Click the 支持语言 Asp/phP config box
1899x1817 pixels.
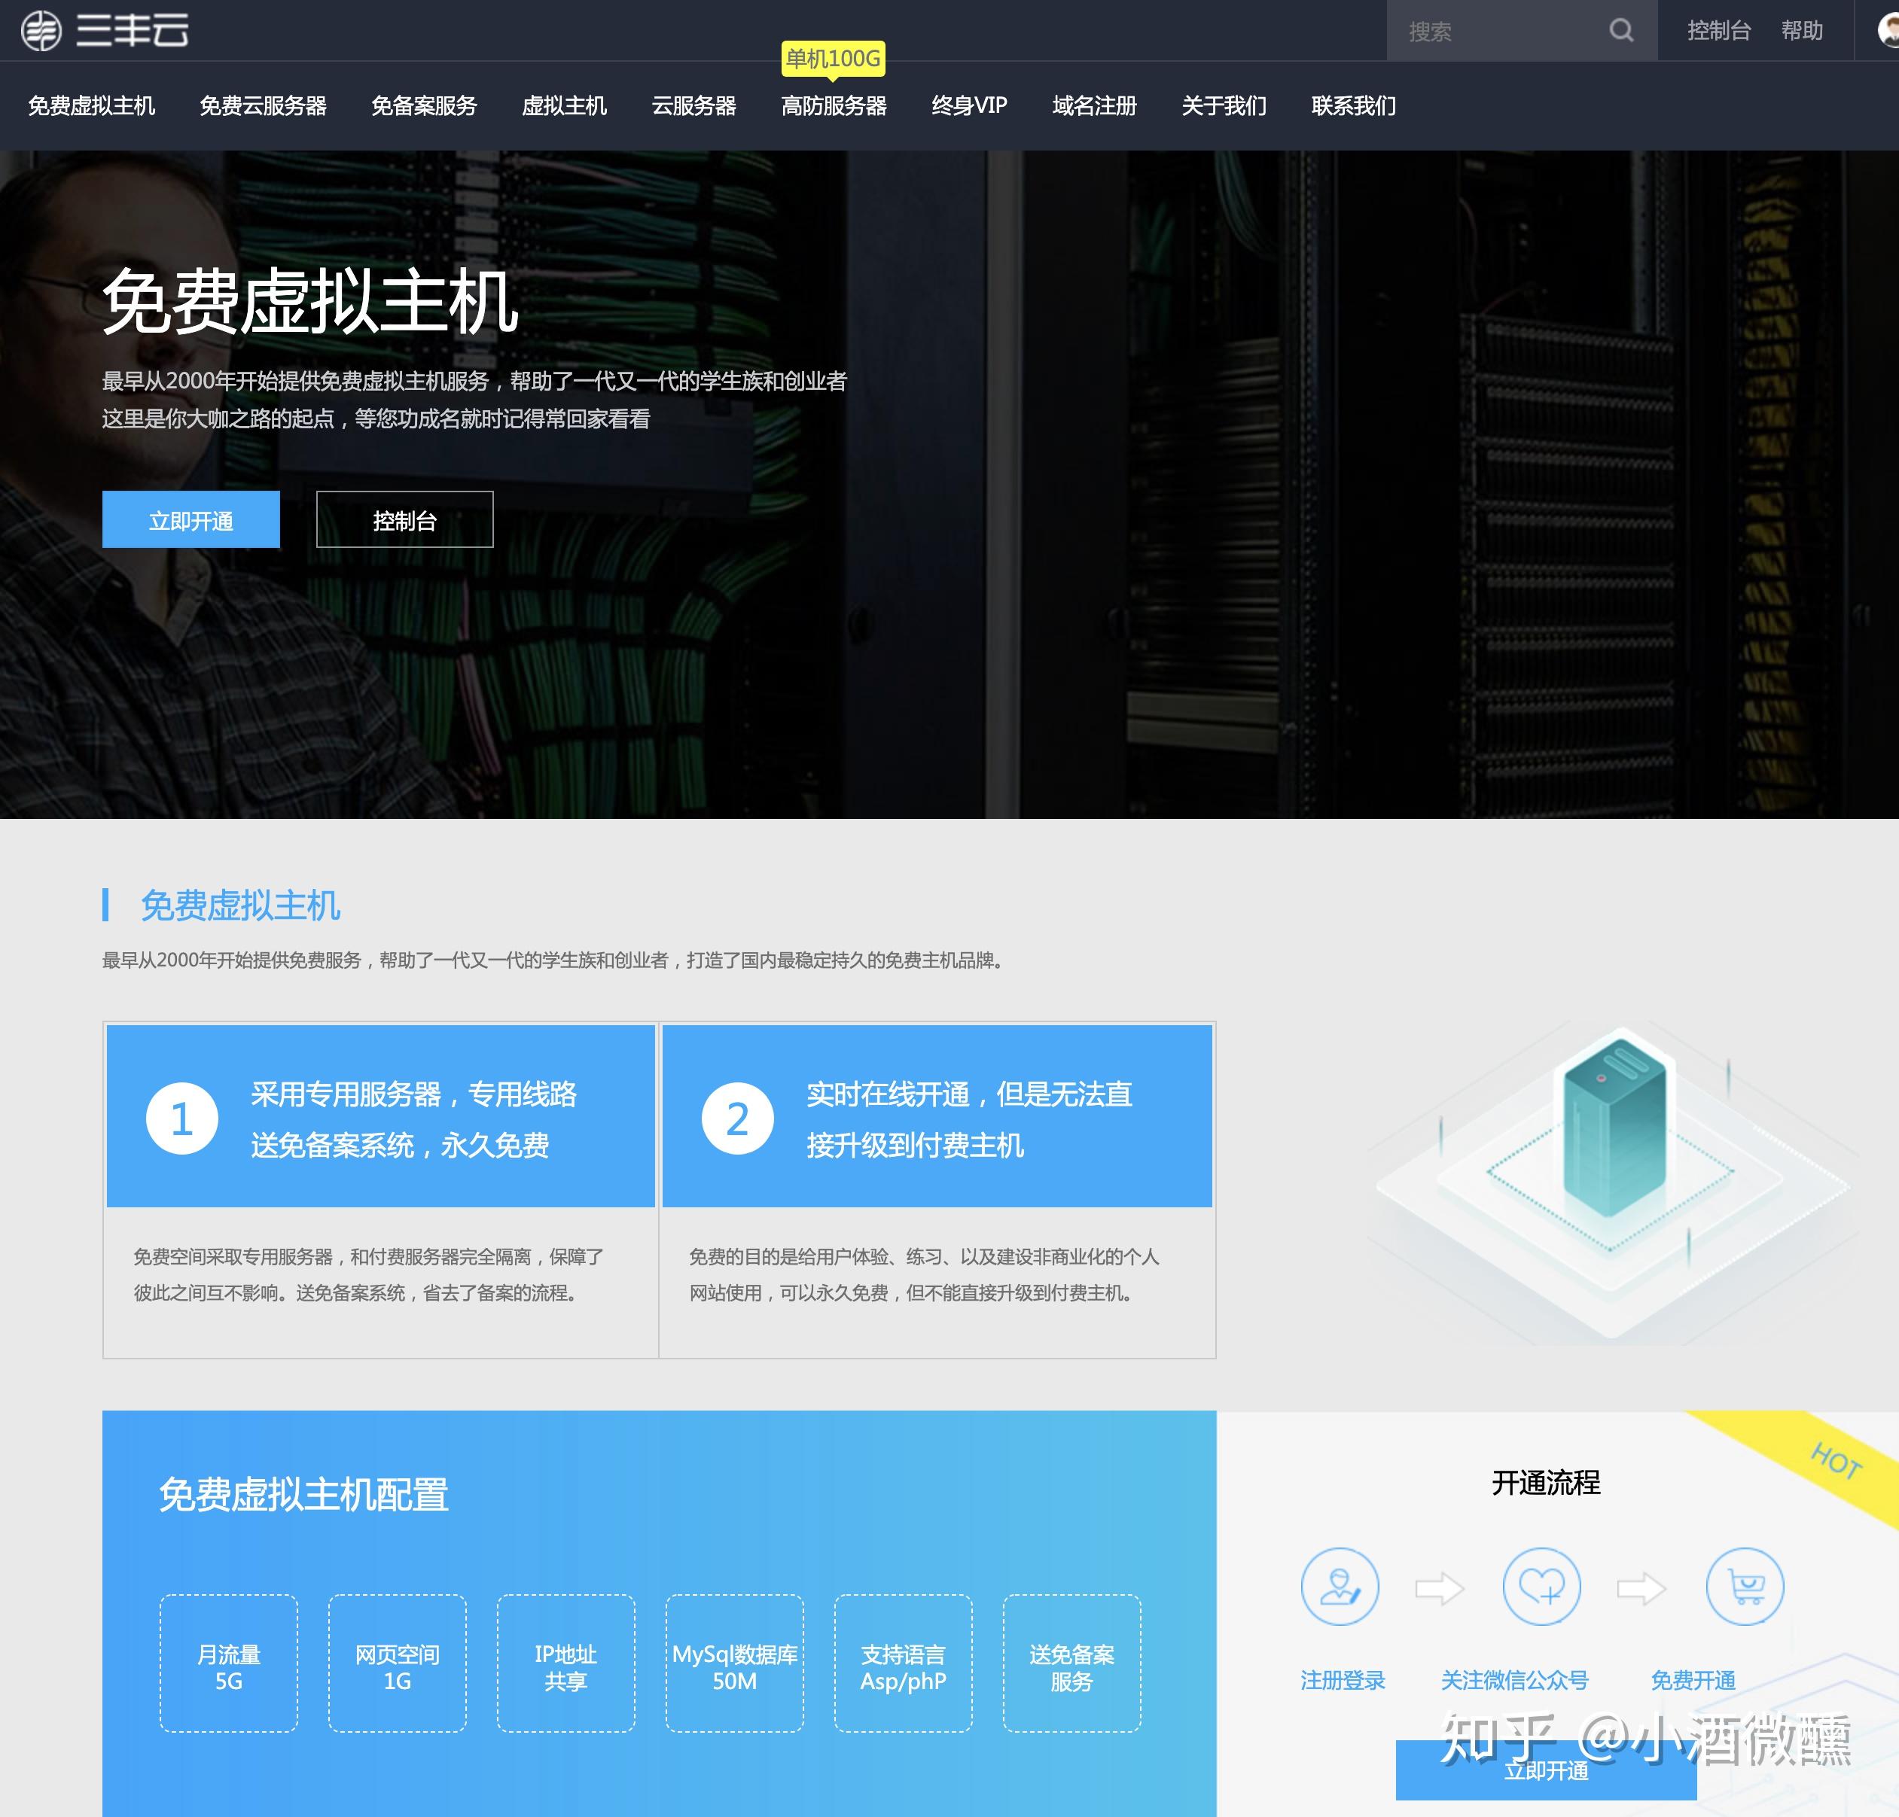coord(903,1663)
